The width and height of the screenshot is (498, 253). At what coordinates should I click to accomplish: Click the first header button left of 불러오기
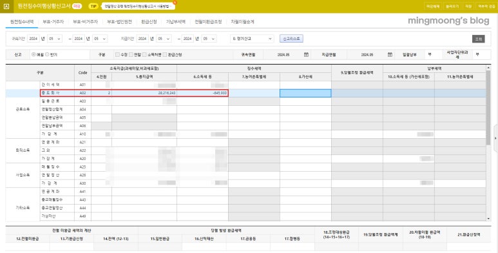coord(433,6)
